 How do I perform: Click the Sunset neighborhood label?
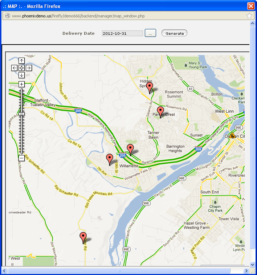pos(196,135)
